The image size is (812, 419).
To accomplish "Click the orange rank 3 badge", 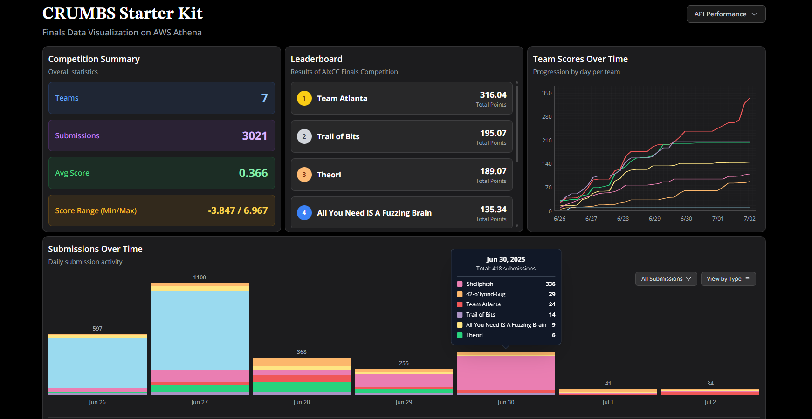I will point(304,175).
